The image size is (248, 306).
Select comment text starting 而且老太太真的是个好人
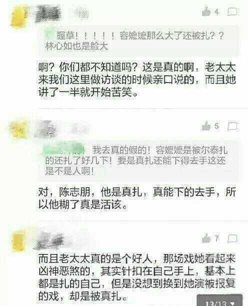137,277
